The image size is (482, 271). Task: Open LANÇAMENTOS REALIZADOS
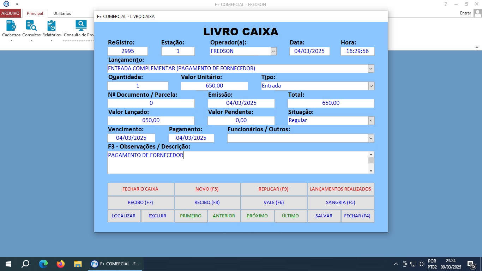(341, 189)
